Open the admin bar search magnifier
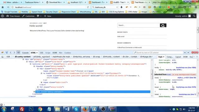 coord(194,16)
